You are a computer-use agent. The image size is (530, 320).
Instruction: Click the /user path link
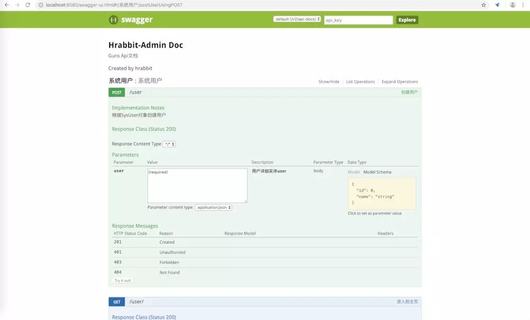click(136, 92)
